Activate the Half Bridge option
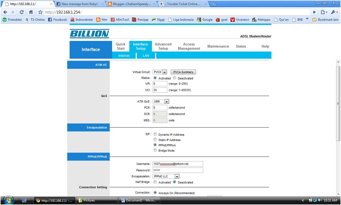341x205 pixels. click(x=155, y=182)
